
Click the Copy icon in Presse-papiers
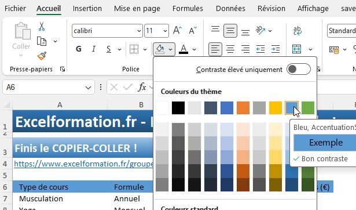(x=42, y=41)
